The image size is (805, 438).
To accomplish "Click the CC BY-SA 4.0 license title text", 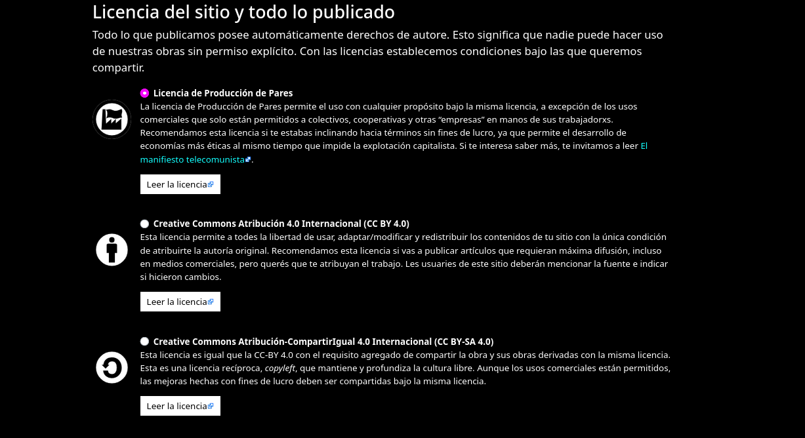I will (x=322, y=341).
